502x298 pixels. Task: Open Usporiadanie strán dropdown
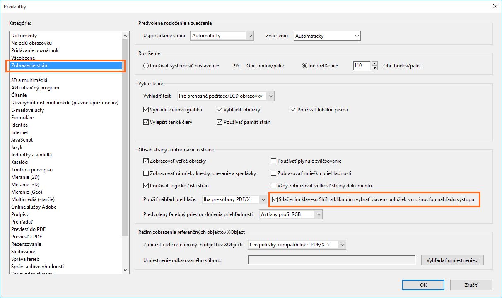[x=222, y=36]
